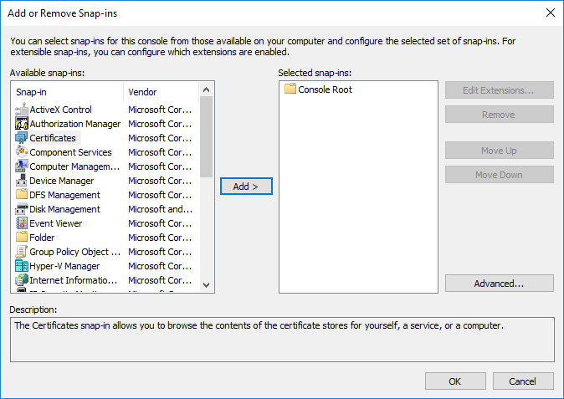This screenshot has width=564, height=399.
Task: Select the Device Manager icon
Action: pyautogui.click(x=22, y=181)
